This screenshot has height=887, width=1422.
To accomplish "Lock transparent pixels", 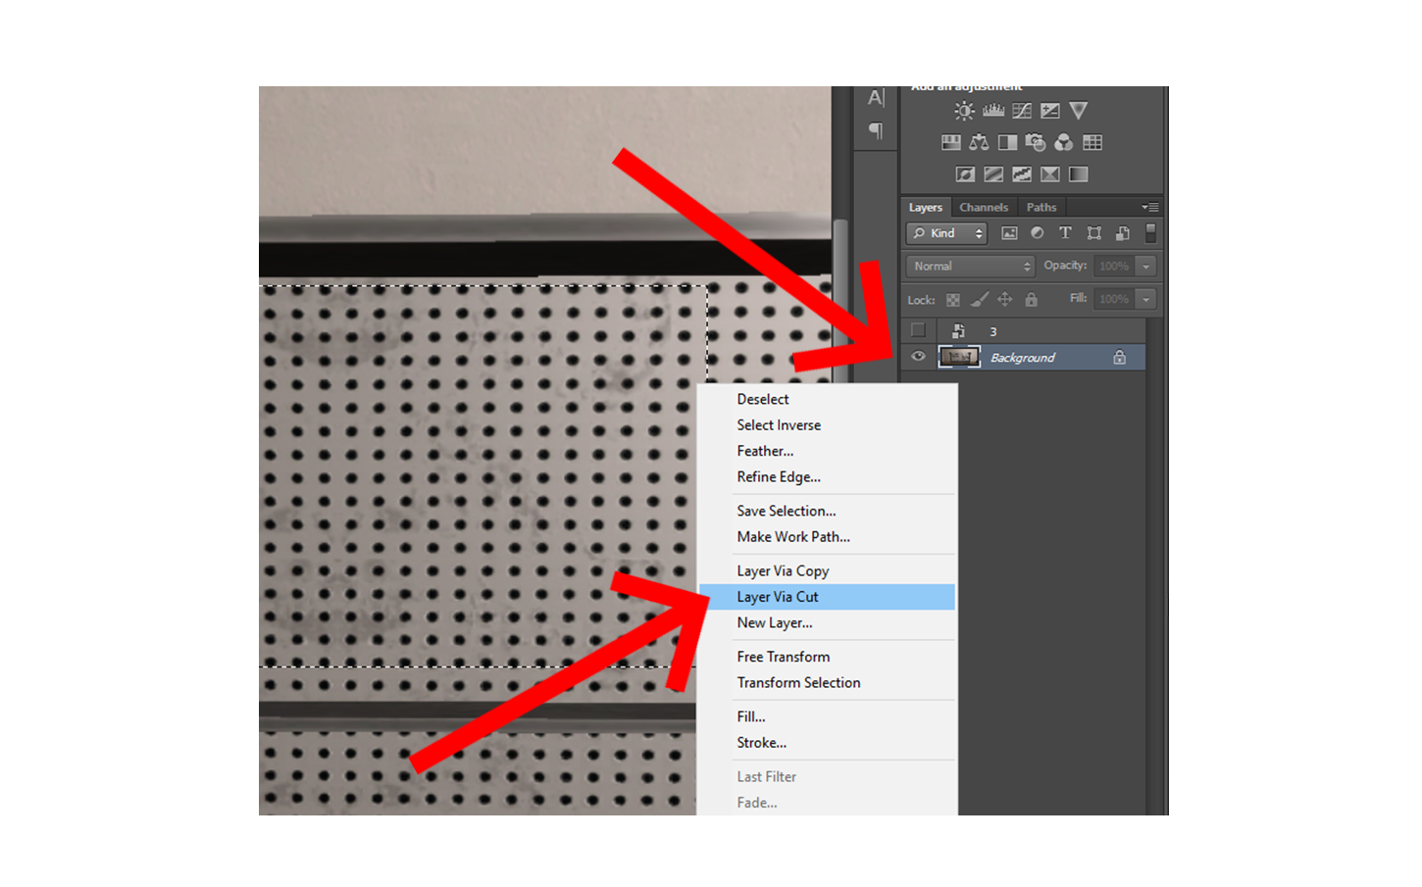I will click(953, 300).
